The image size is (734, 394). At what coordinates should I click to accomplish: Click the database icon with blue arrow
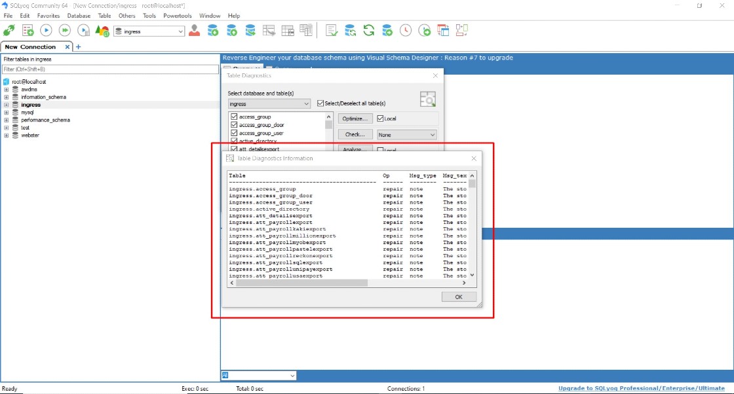250,31
